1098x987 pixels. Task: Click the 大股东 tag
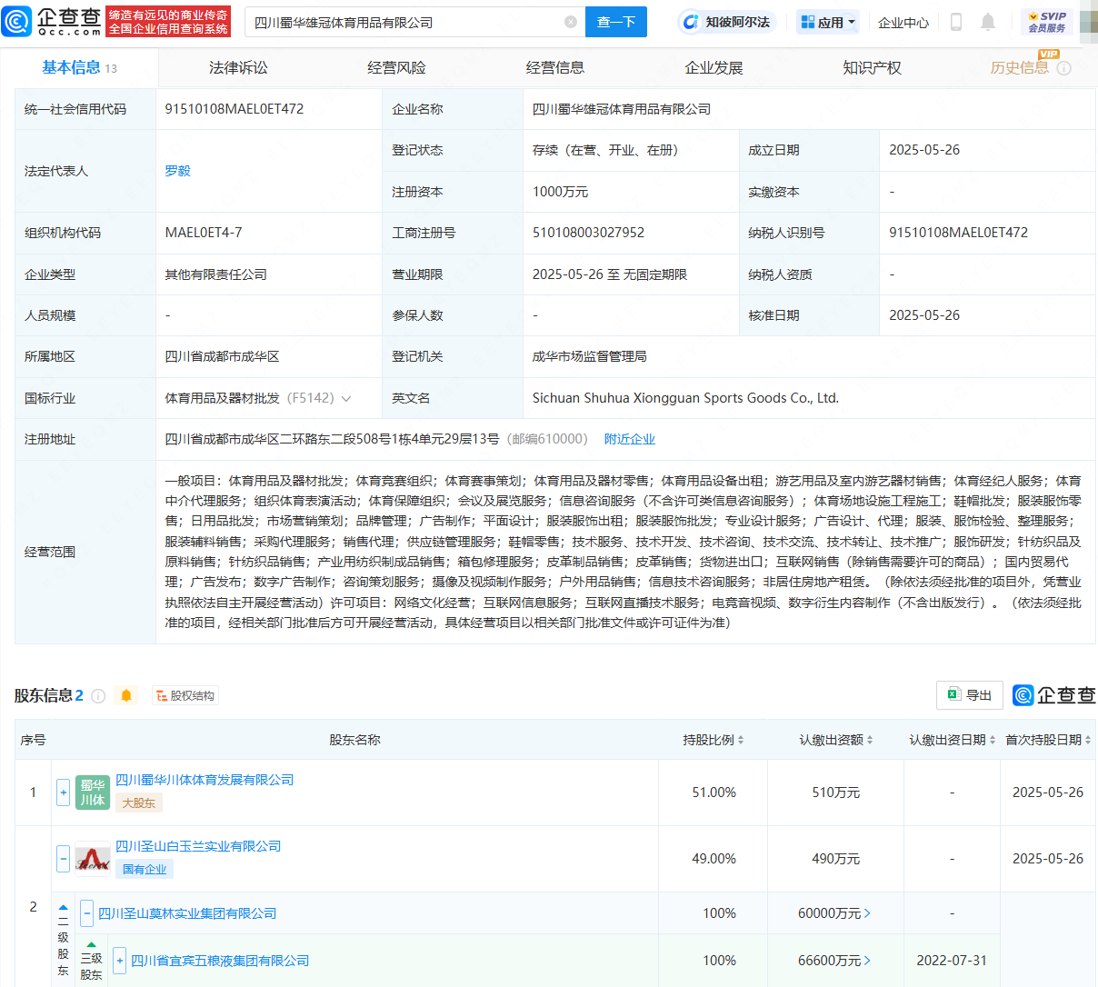[139, 803]
